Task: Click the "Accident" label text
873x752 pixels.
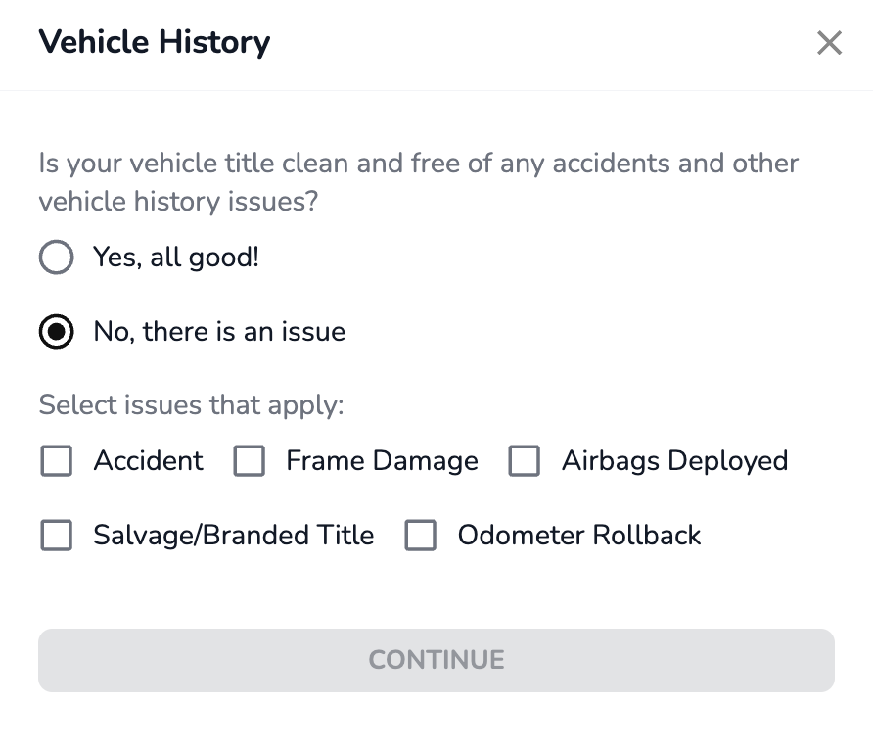Action: (x=149, y=461)
